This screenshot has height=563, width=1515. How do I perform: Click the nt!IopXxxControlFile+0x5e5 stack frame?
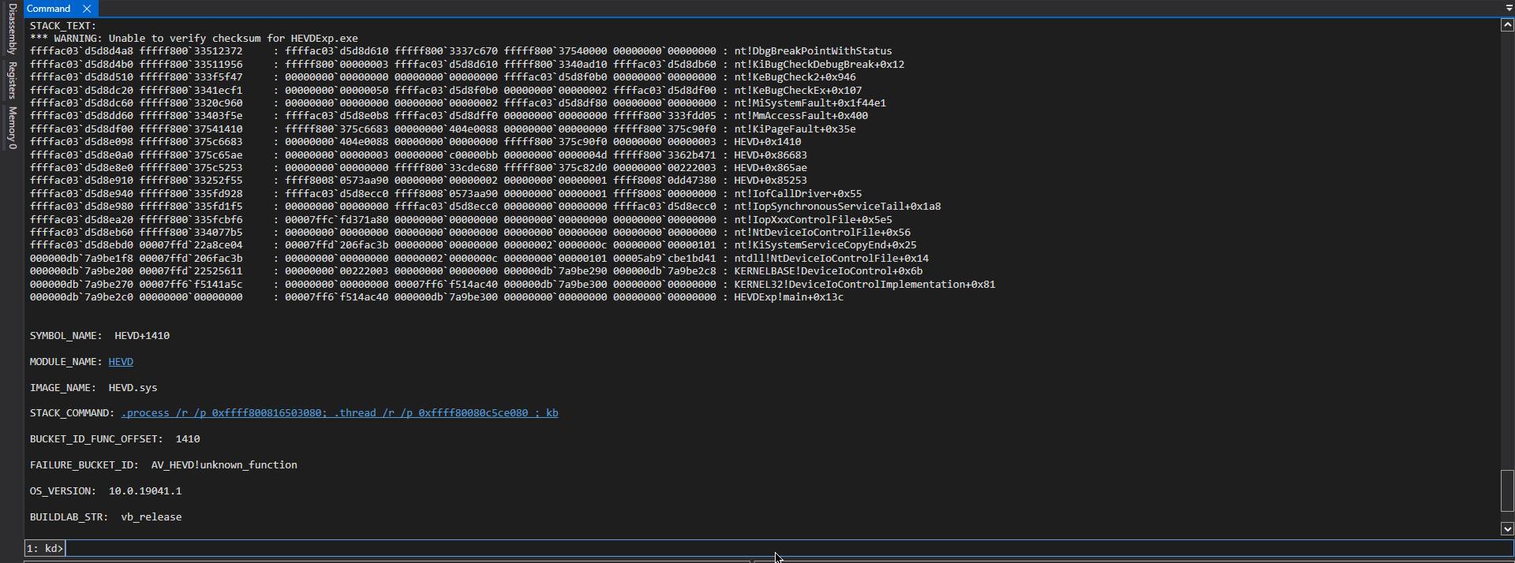pos(813,220)
